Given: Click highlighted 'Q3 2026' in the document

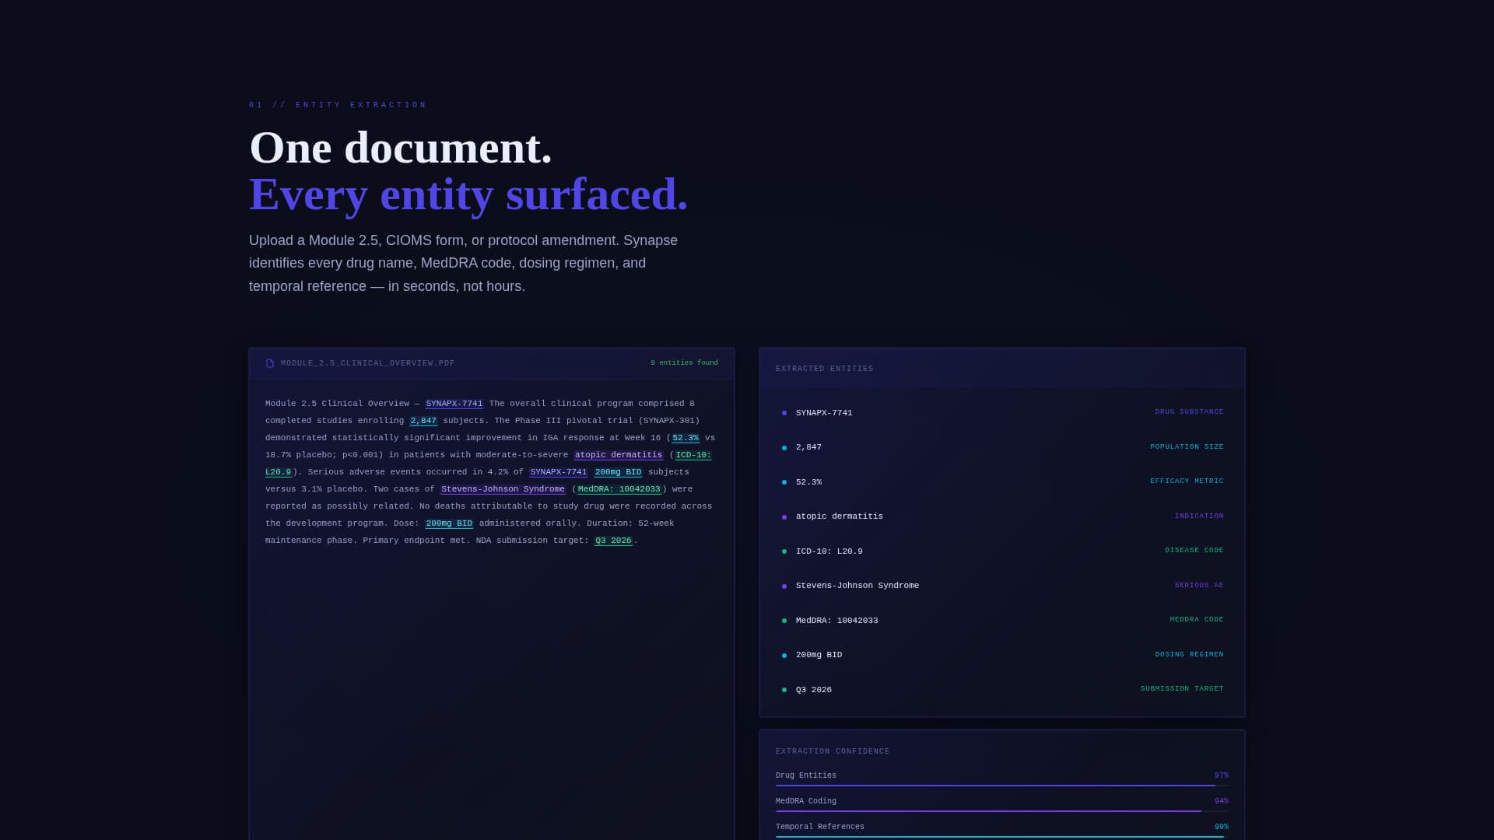Looking at the screenshot, I should coord(613,541).
